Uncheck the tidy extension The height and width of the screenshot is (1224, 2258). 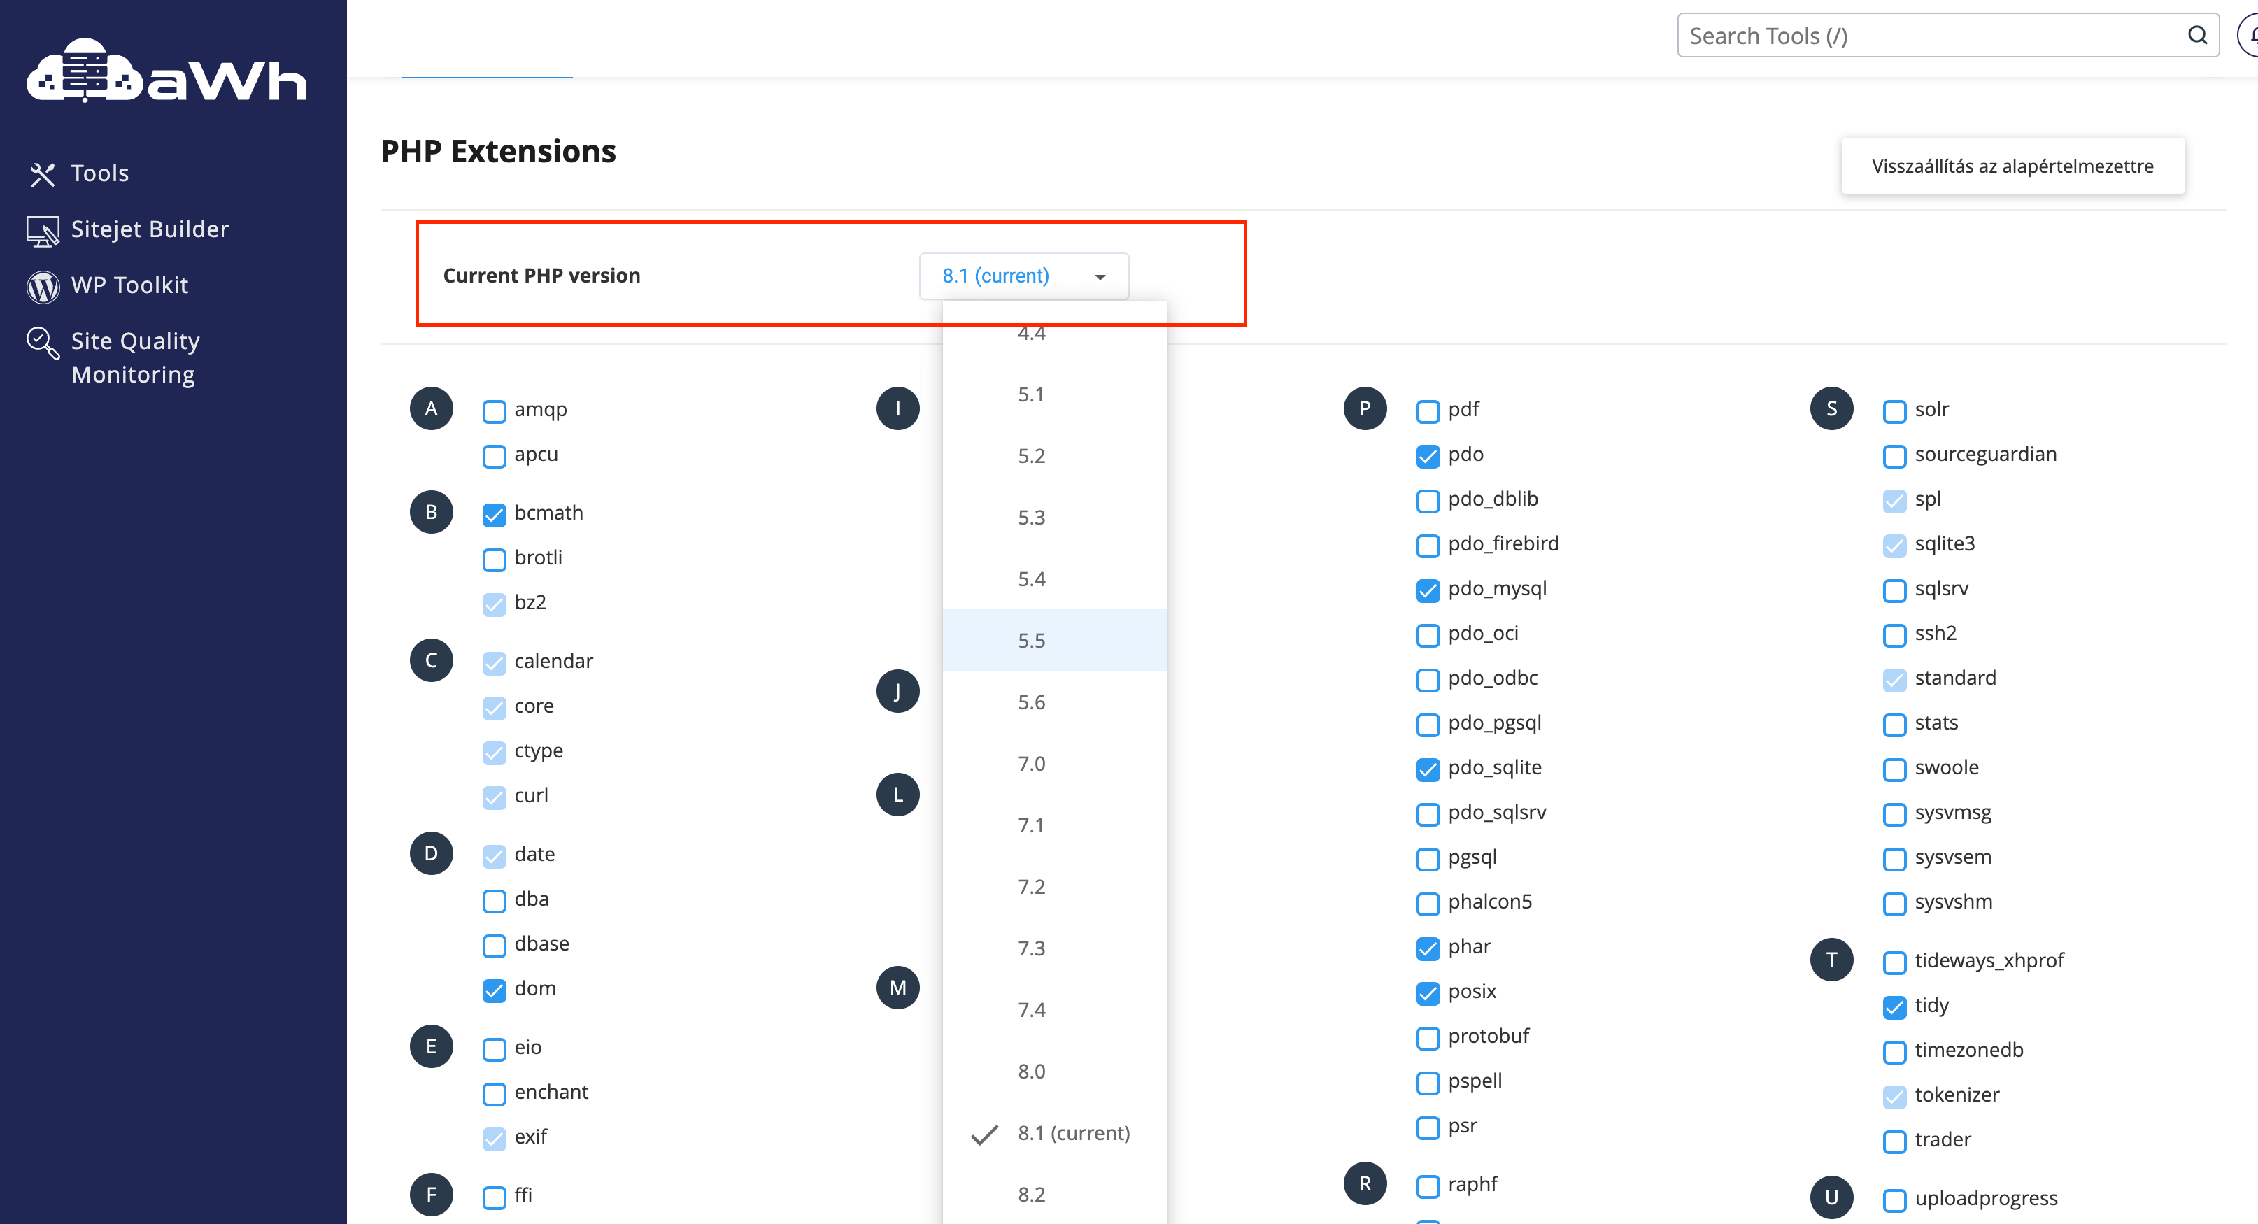(1894, 1006)
